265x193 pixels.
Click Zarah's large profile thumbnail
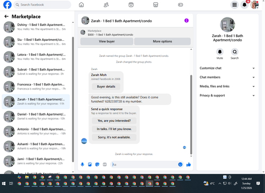tap(227, 24)
